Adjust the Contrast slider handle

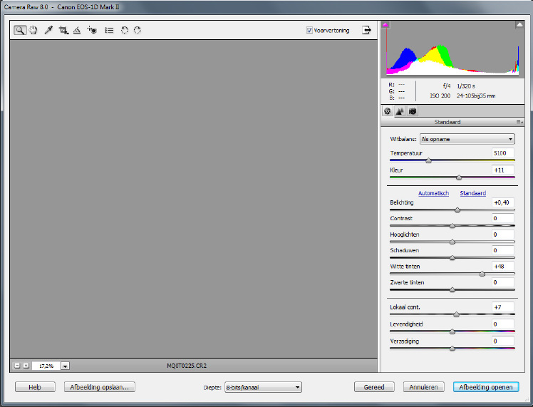click(452, 226)
